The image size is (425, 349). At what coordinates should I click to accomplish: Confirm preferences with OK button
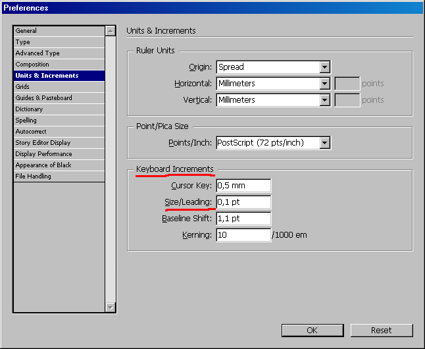pyautogui.click(x=312, y=331)
